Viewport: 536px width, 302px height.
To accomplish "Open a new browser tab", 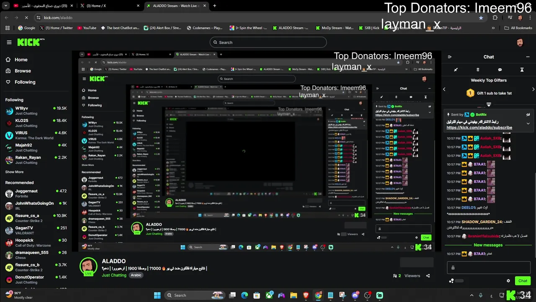I will tap(215, 6).
